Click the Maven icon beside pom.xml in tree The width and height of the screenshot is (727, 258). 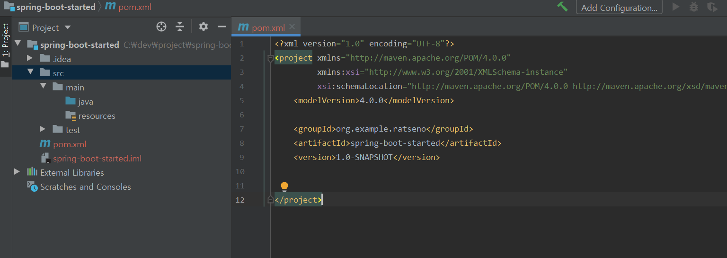click(x=45, y=144)
